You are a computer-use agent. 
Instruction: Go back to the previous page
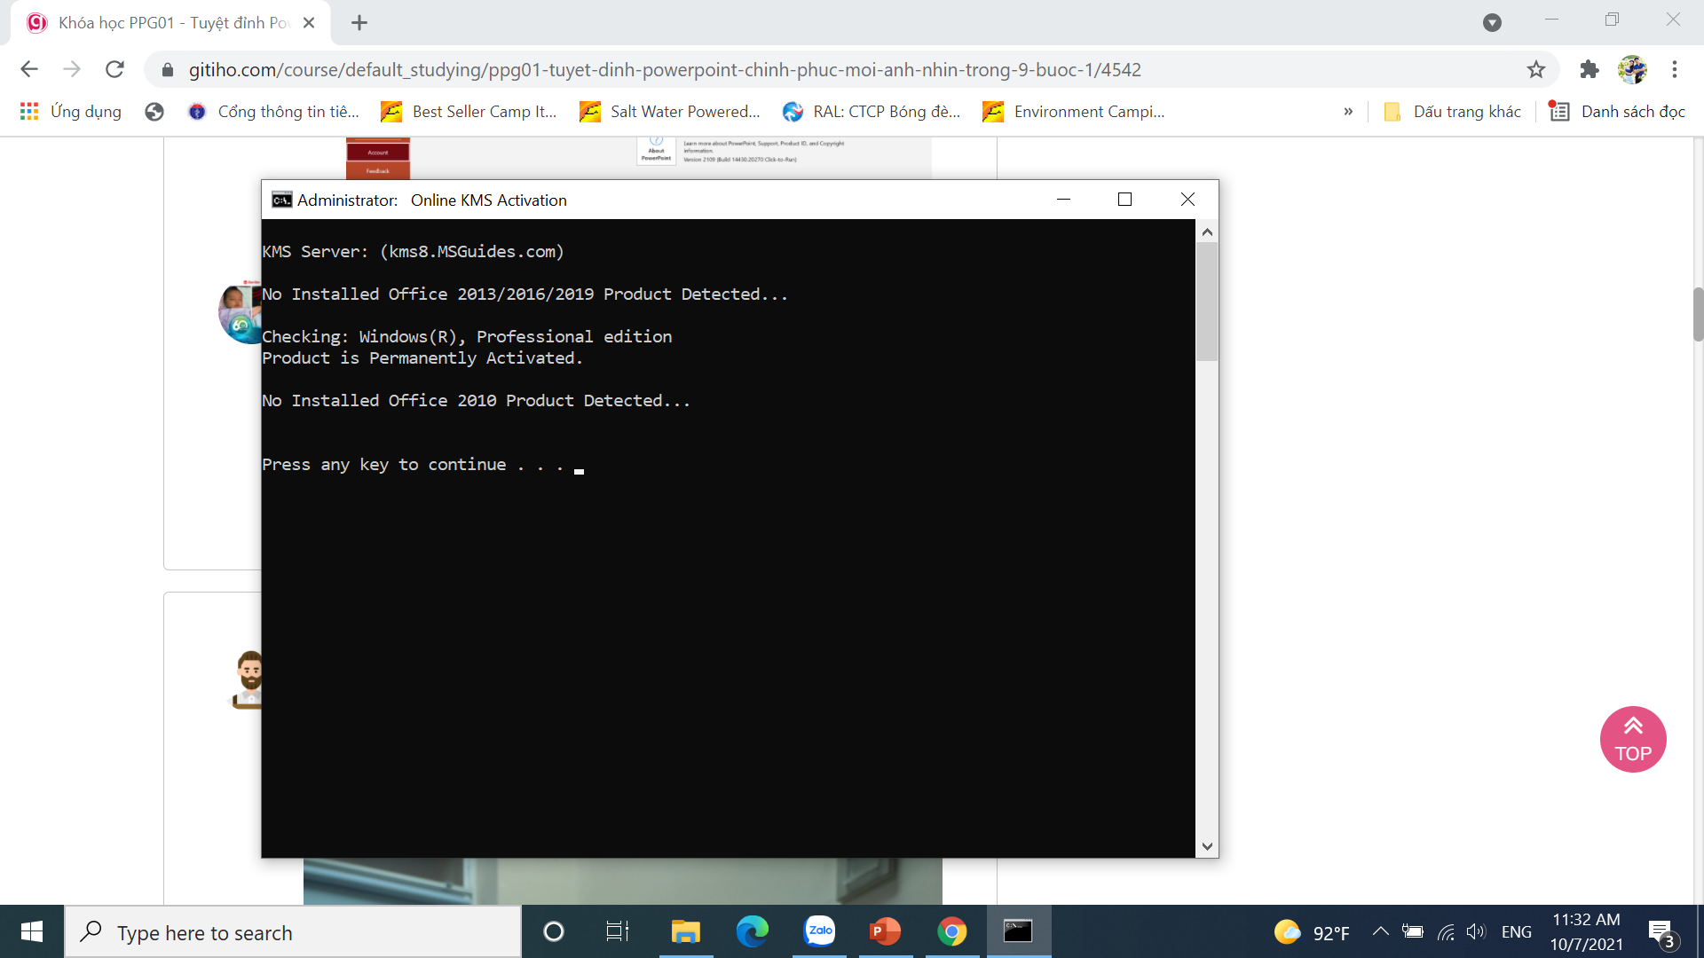click(x=29, y=69)
